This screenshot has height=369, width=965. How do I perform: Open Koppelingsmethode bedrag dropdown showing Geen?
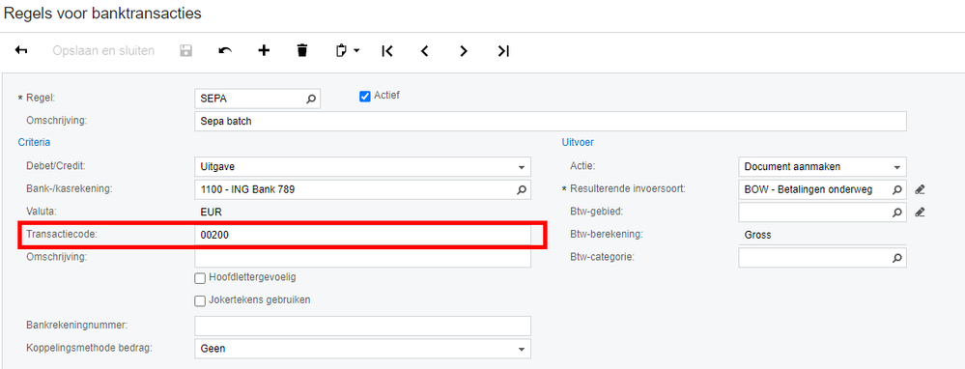pyautogui.click(x=362, y=349)
